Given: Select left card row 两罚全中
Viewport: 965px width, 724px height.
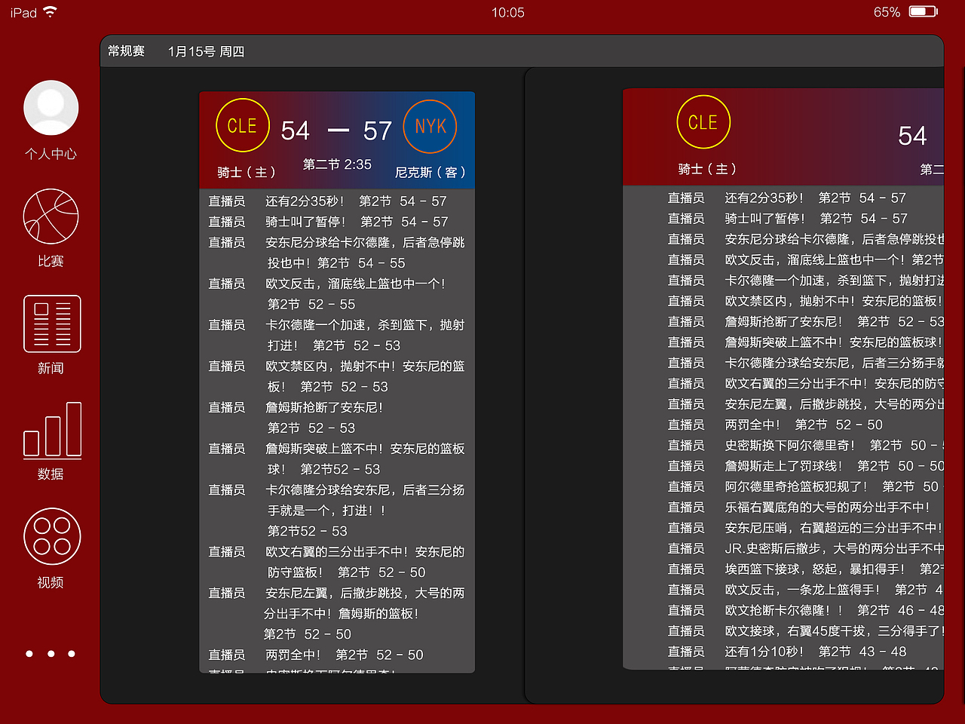Looking at the screenshot, I should tap(337, 655).
